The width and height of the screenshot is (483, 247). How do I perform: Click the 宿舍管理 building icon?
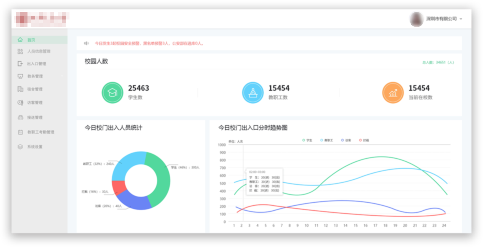point(20,89)
